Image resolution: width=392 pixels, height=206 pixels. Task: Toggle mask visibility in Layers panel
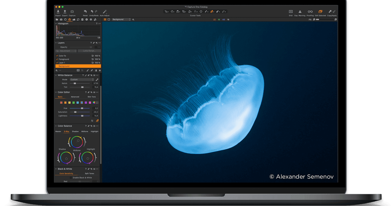(78, 71)
